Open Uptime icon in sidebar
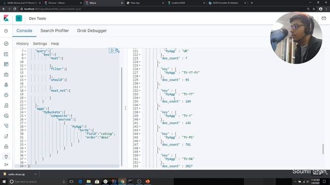Image resolution: width=330 pixels, height=185 pixels. coord(6,136)
